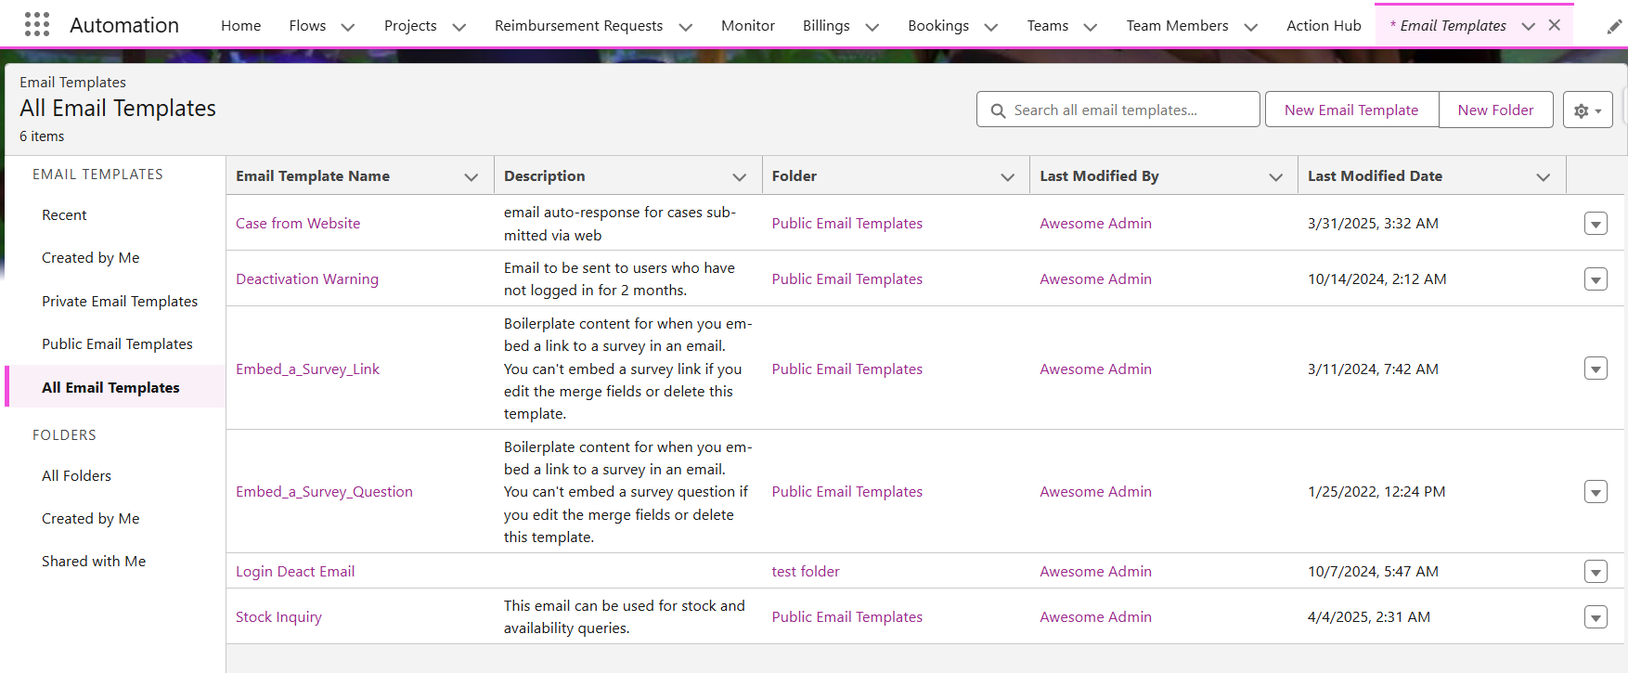The width and height of the screenshot is (1628, 673).
Task: Open row actions for Login Deact Email
Action: [1596, 572]
